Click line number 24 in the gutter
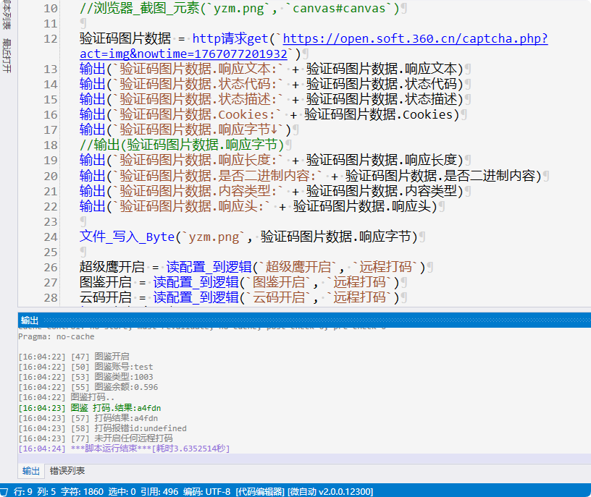This screenshot has width=591, height=497. pyautogui.click(x=50, y=237)
